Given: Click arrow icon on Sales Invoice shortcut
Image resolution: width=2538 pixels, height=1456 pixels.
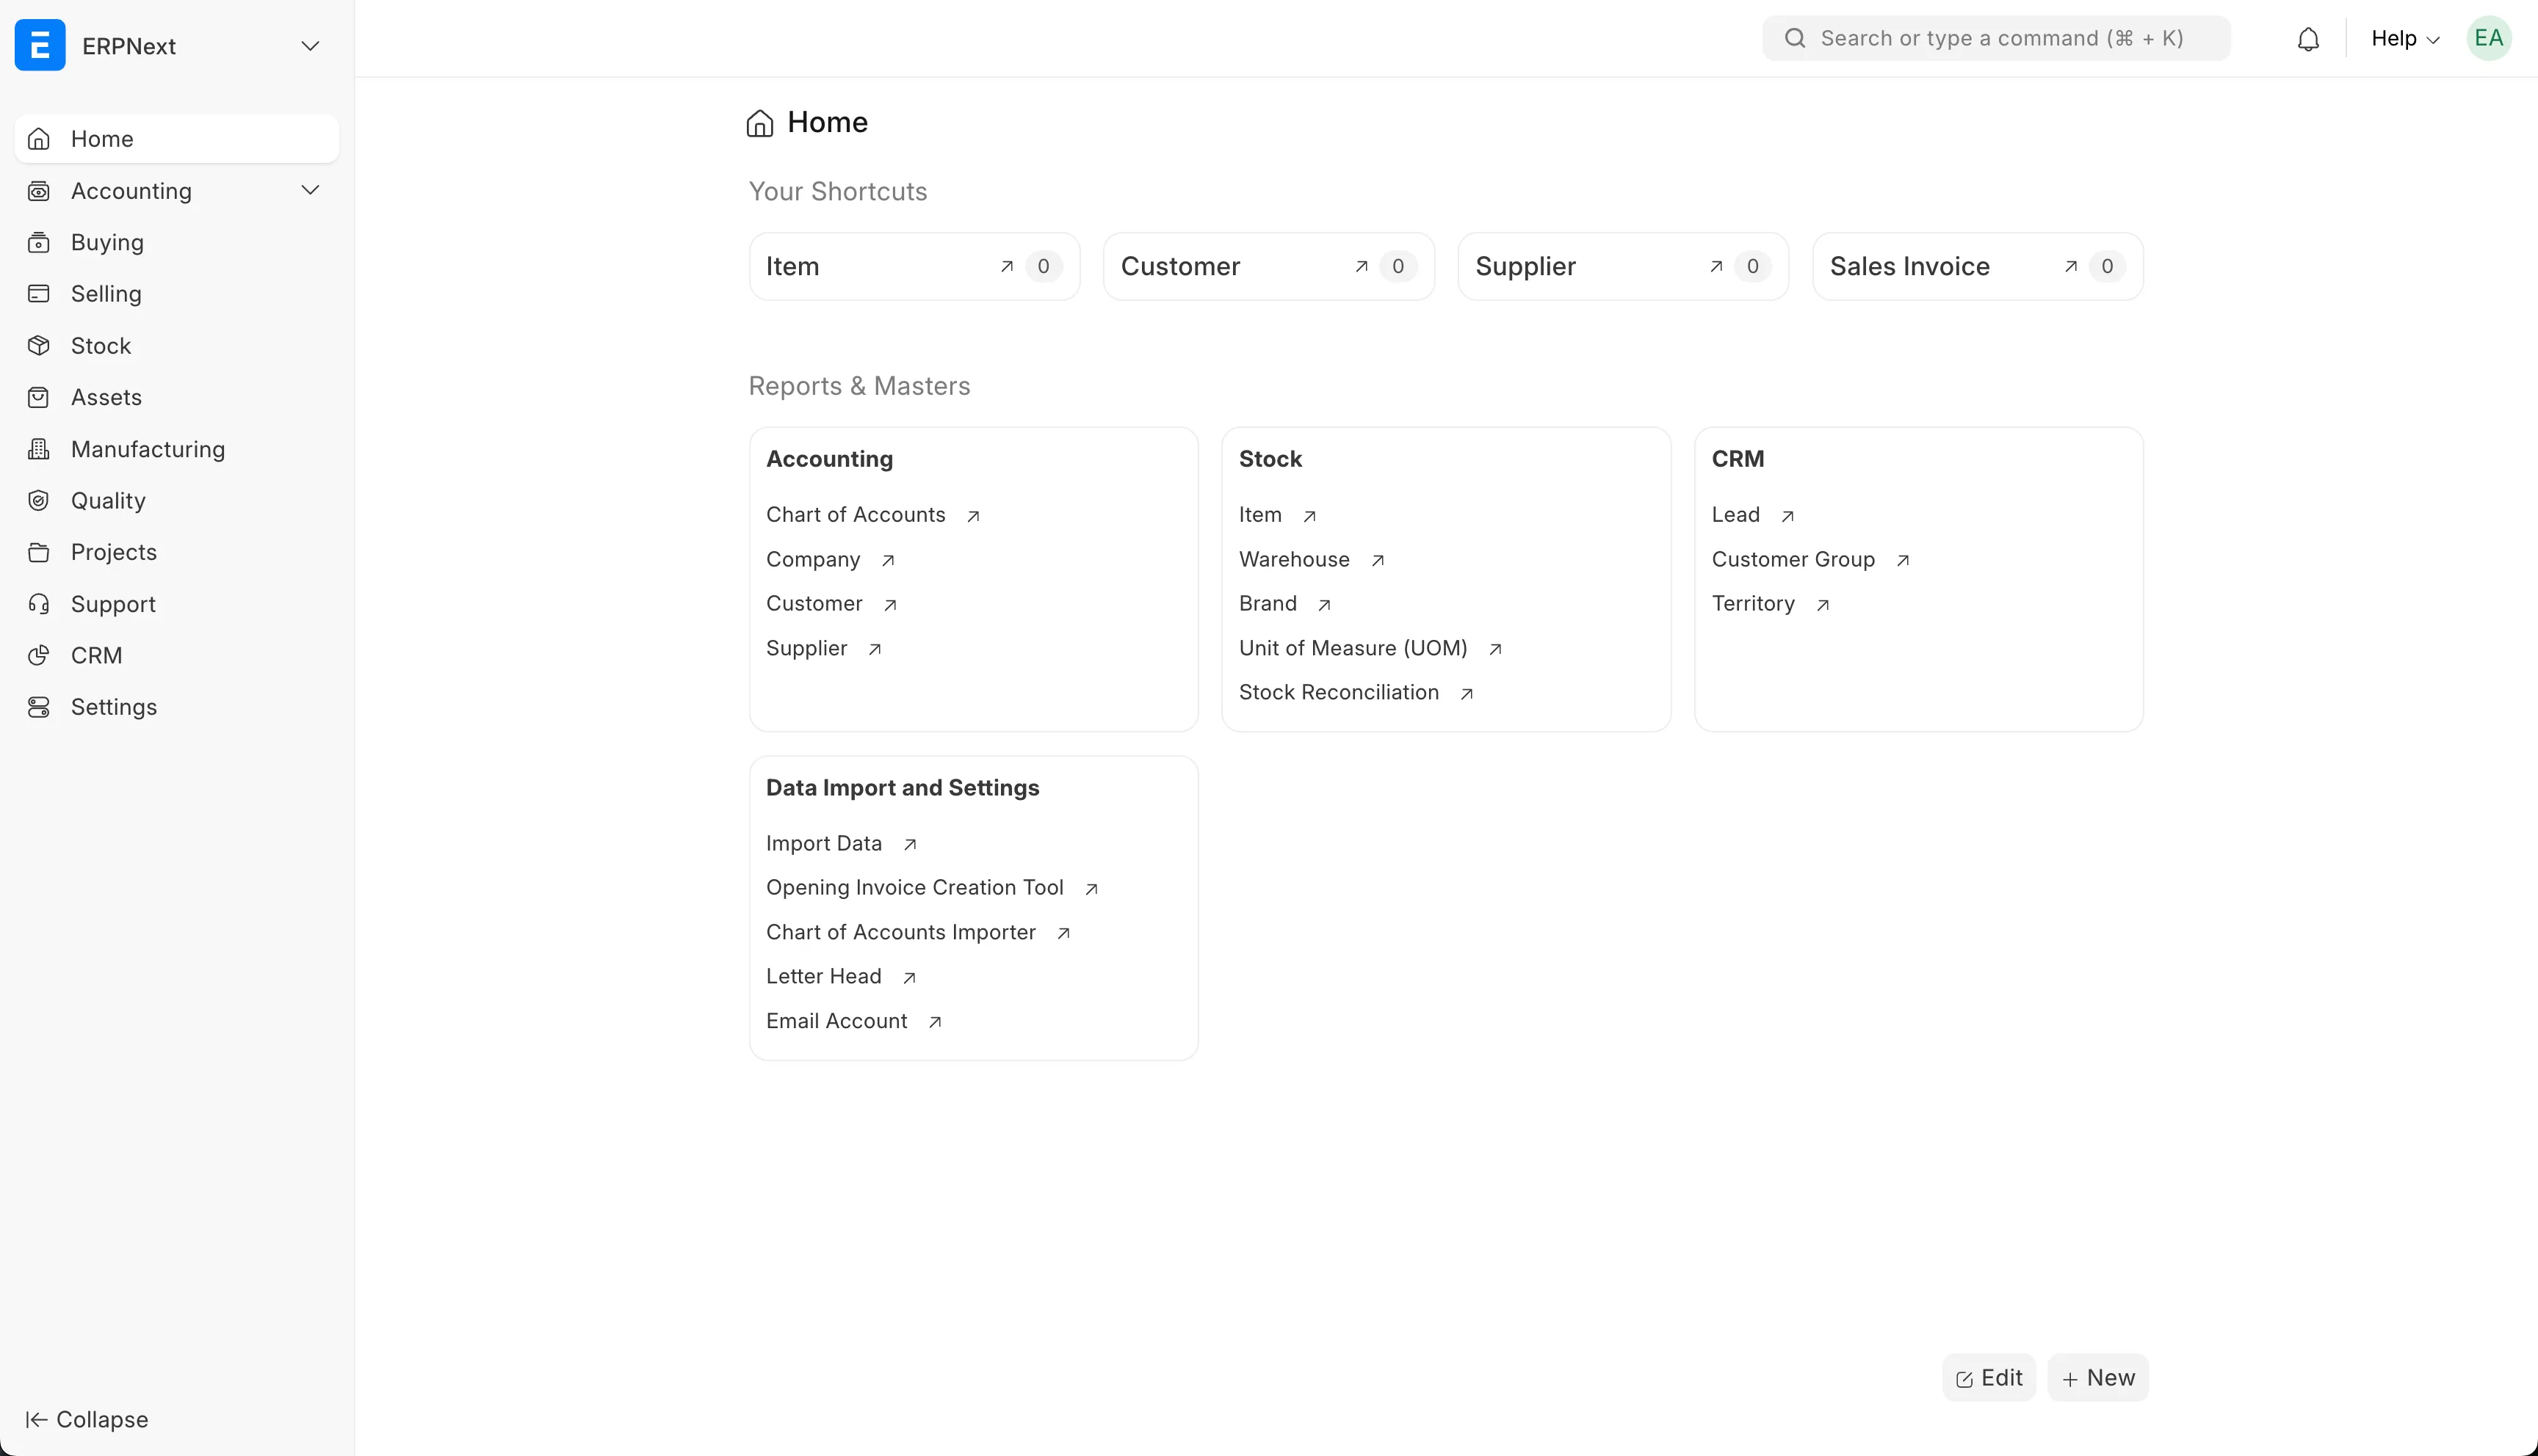Looking at the screenshot, I should click(2071, 266).
